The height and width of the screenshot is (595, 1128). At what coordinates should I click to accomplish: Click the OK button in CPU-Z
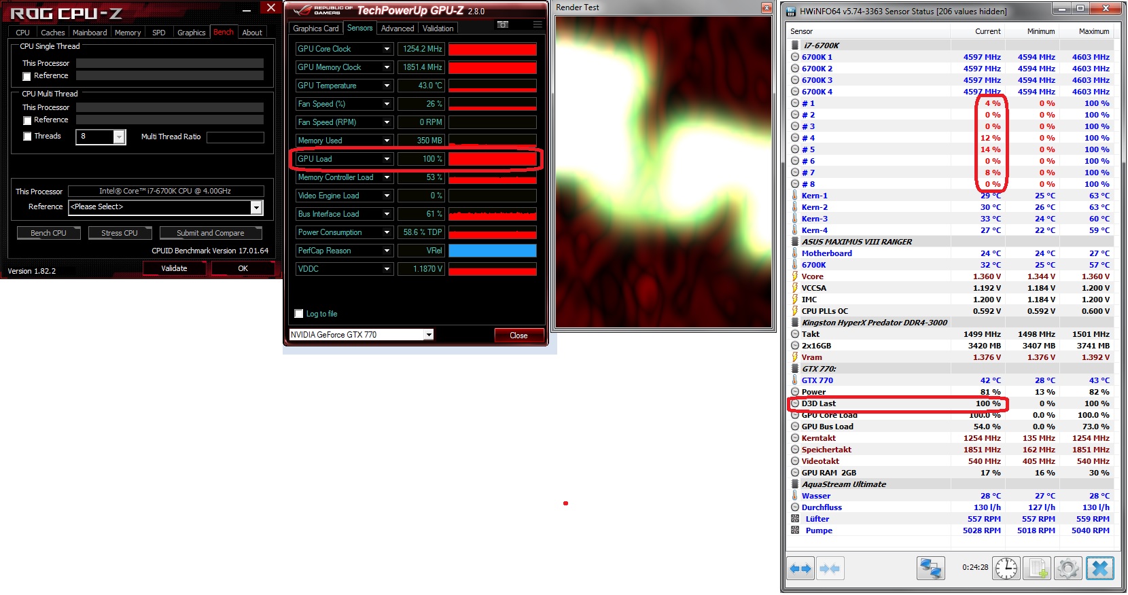coord(243,268)
